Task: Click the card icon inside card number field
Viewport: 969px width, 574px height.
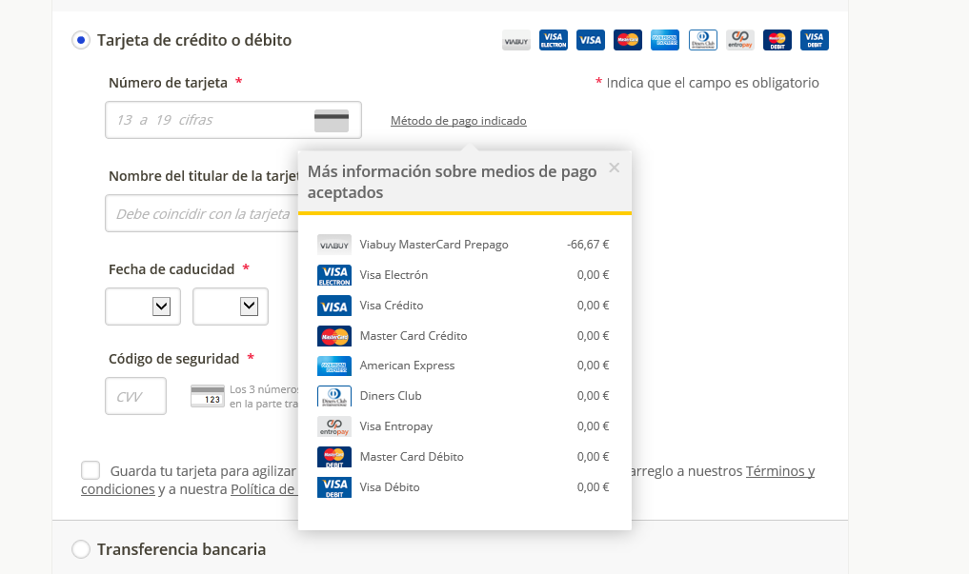Action: [x=332, y=120]
